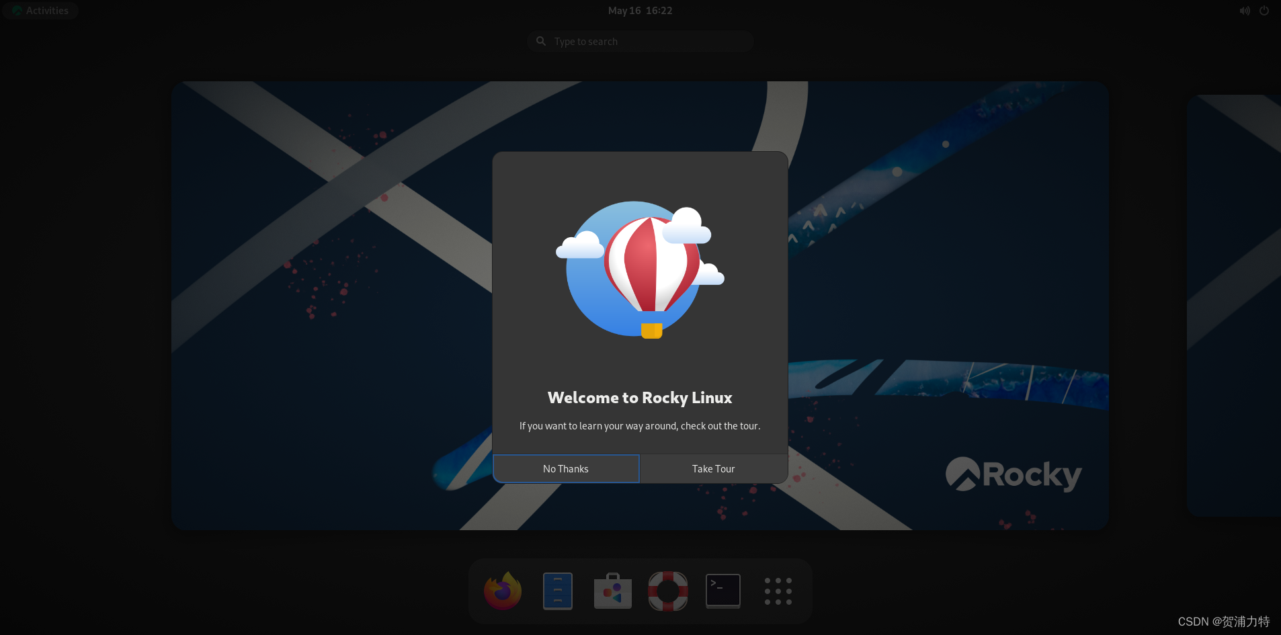Decline tour with No Thanks

[566, 469]
